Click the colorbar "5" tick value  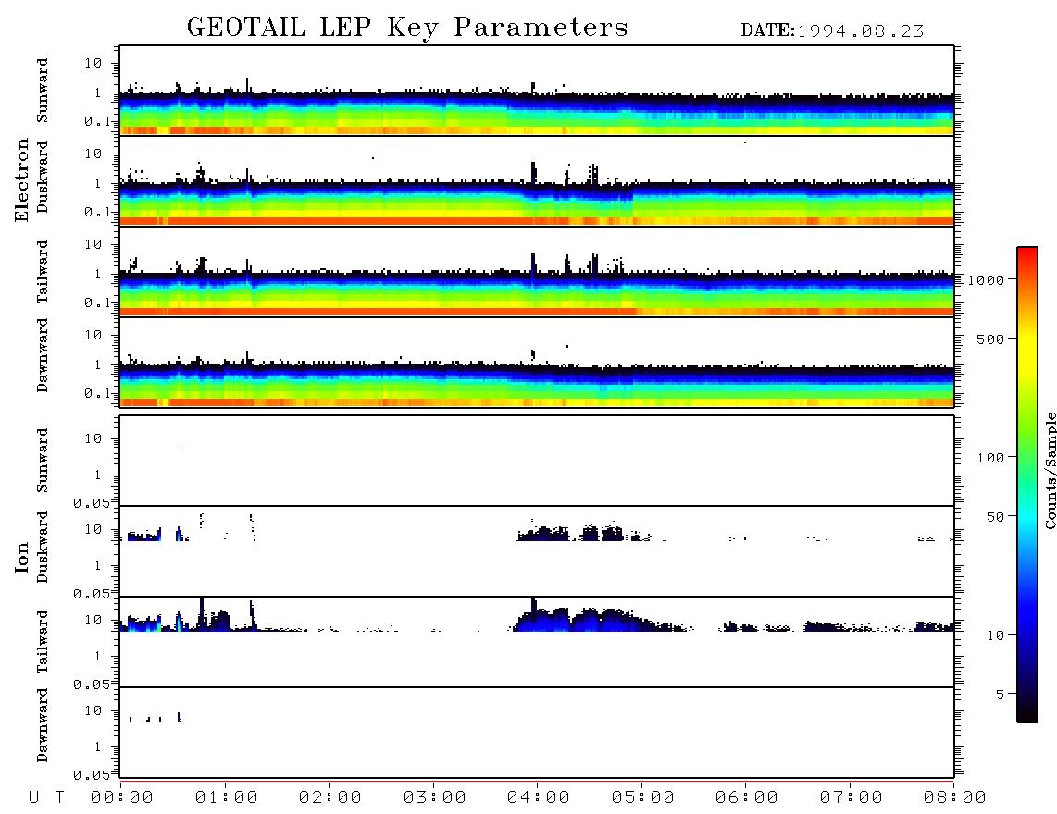click(1001, 694)
